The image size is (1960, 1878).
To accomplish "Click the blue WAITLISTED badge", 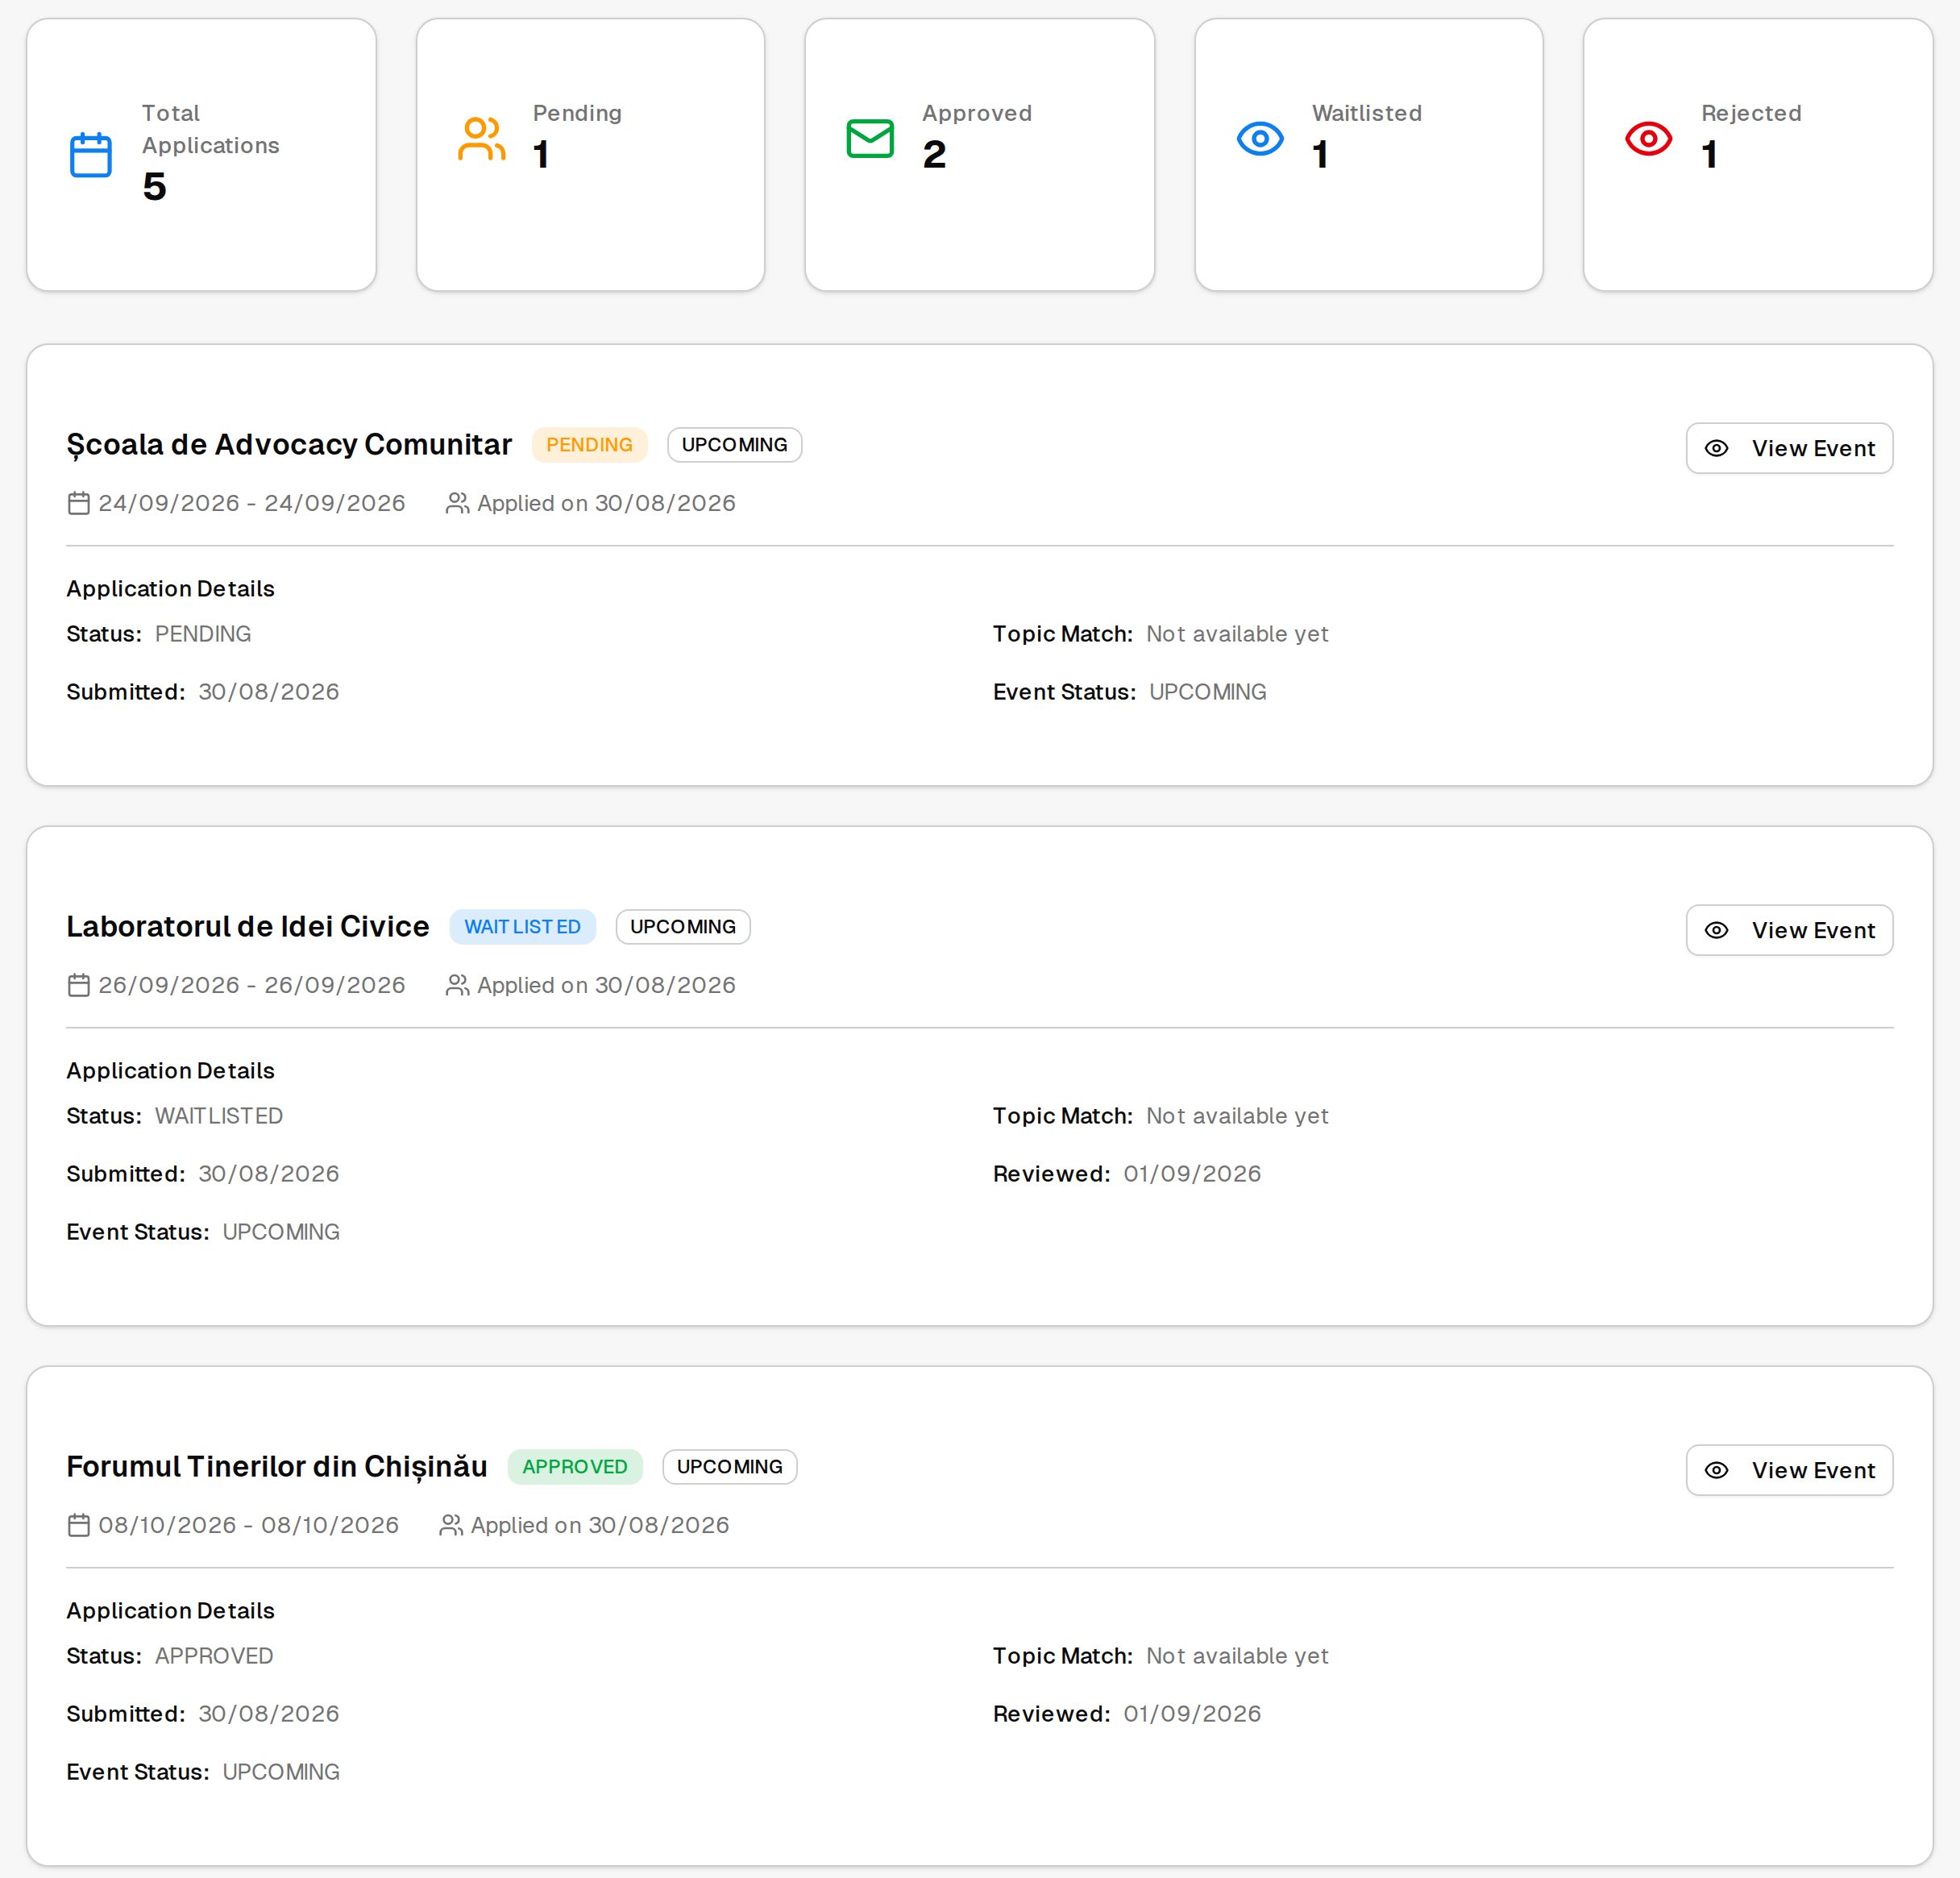I will 522,927.
